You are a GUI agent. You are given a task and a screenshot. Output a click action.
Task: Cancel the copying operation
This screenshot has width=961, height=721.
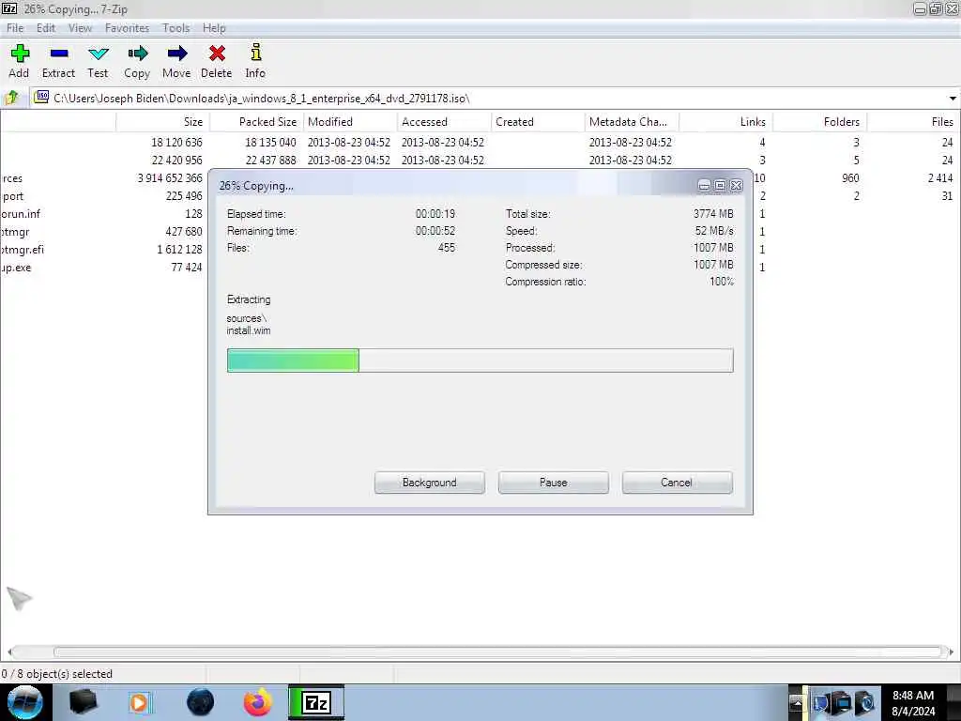click(x=678, y=483)
